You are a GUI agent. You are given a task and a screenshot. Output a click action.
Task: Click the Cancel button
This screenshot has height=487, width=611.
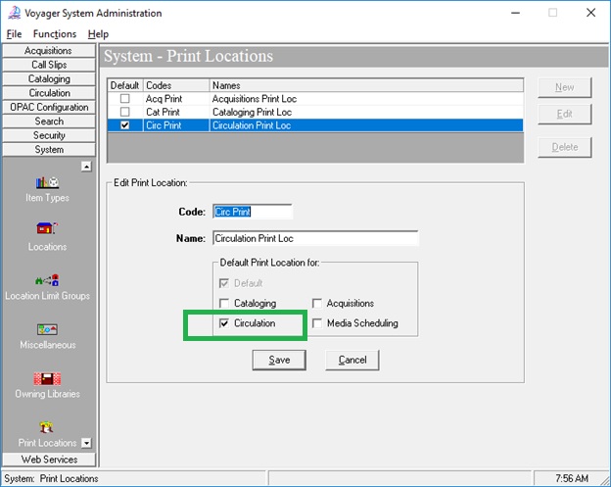[x=352, y=360]
